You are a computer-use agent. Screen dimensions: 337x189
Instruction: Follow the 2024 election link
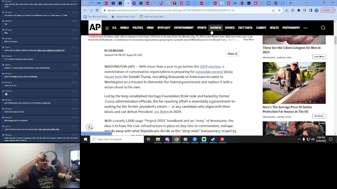coord(210,67)
